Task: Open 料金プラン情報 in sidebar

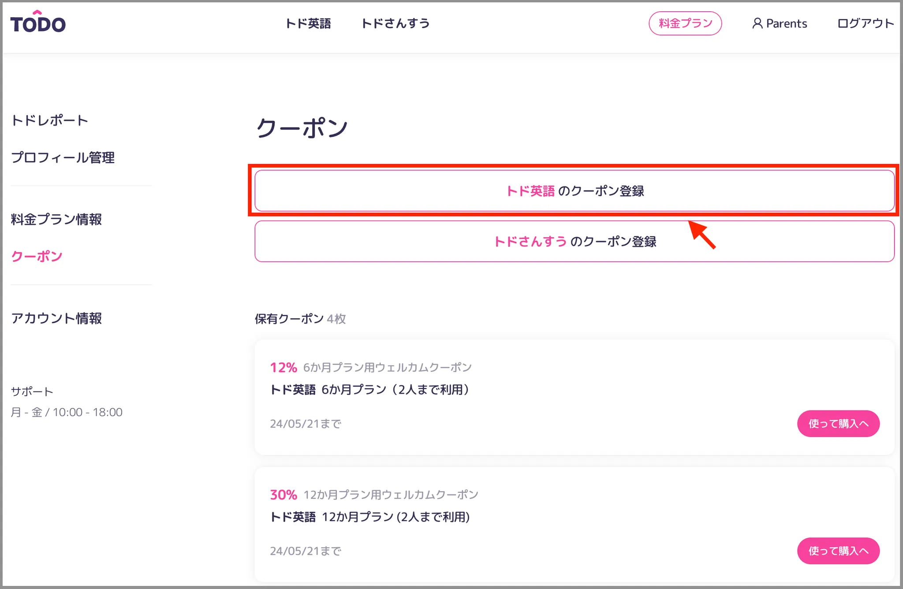Action: tap(56, 219)
